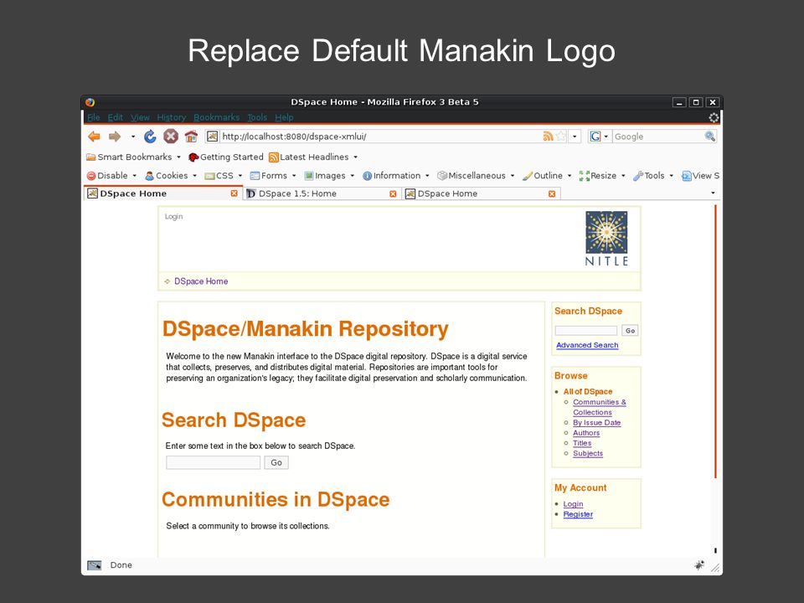Viewport: 804px width, 603px height.
Task: Open the list all tabs dropdown
Action: (713, 193)
